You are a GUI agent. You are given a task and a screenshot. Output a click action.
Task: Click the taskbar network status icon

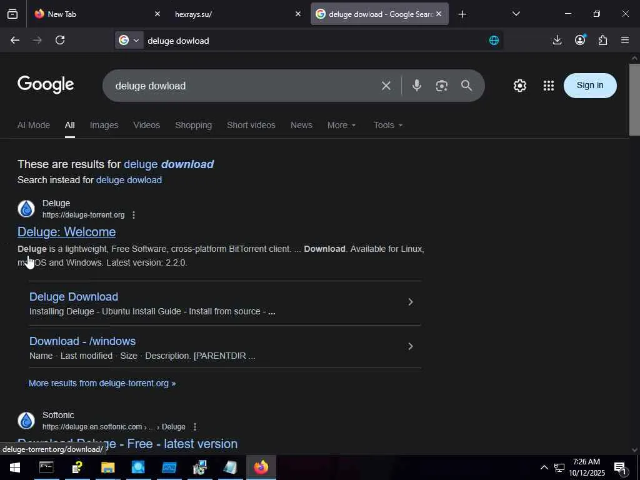tap(559, 467)
